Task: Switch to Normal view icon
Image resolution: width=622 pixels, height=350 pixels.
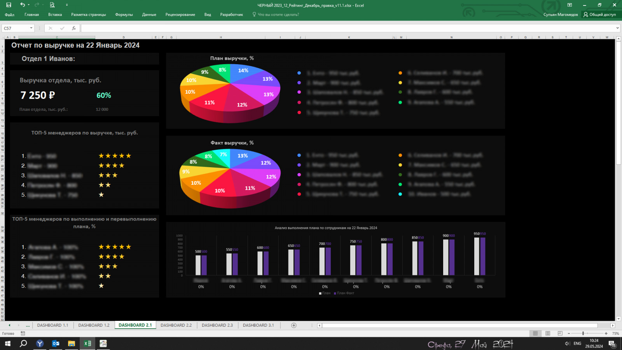Action: click(535, 333)
